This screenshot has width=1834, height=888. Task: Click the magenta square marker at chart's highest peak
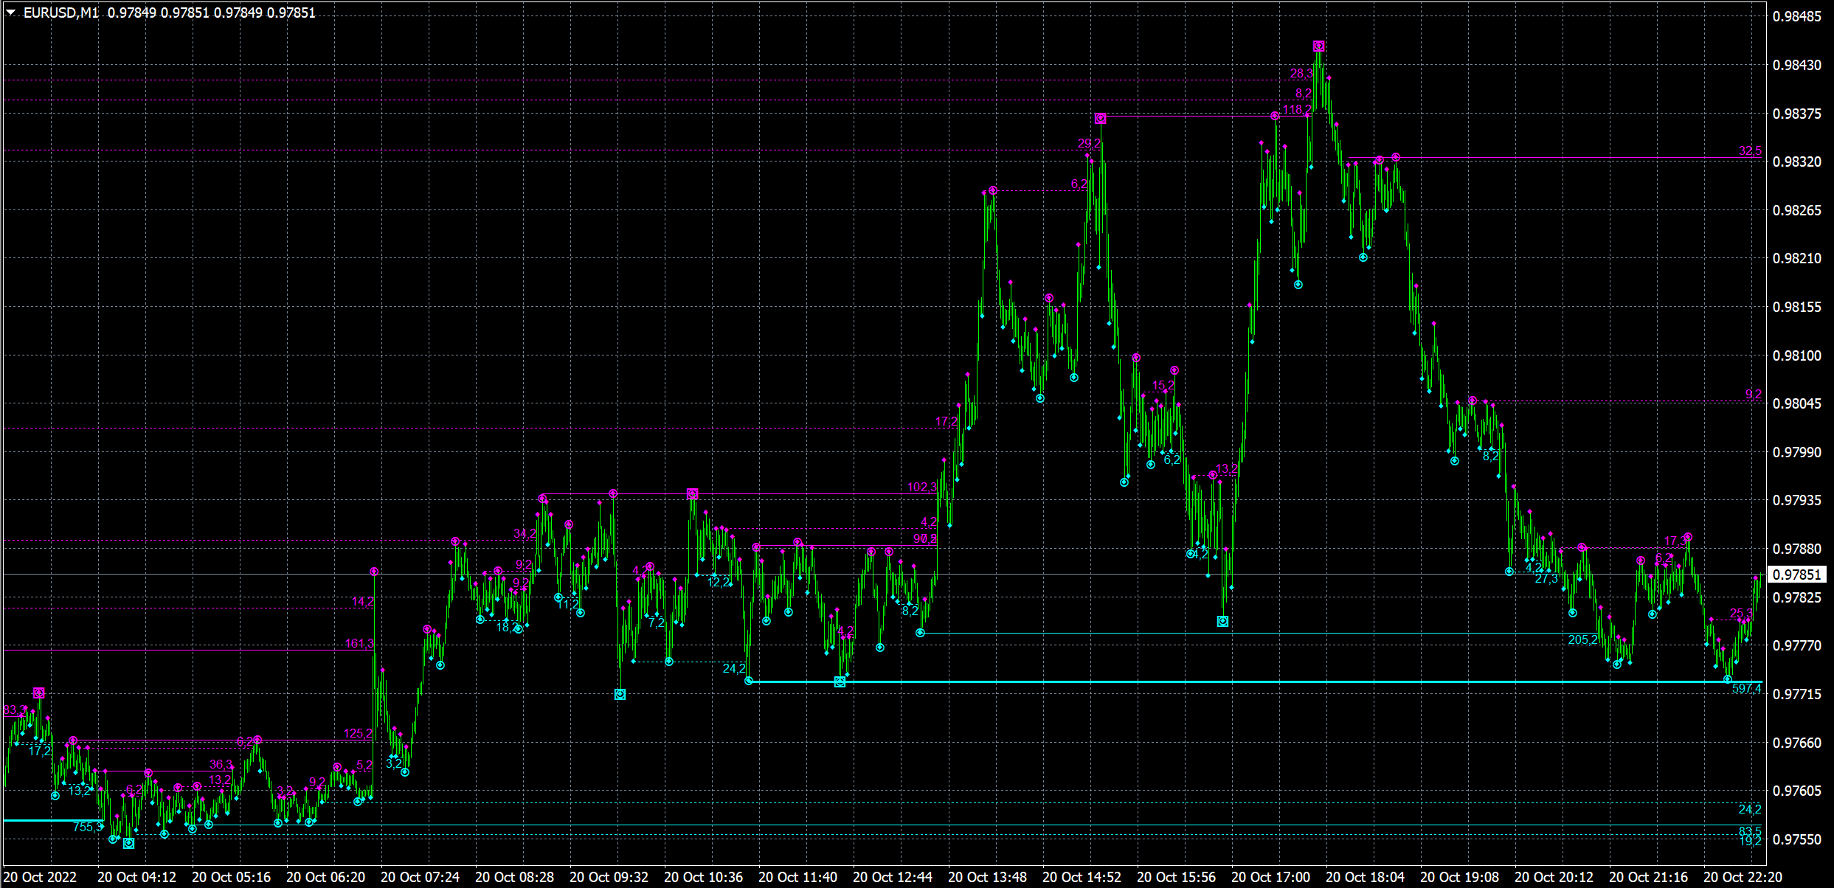click(x=1318, y=46)
